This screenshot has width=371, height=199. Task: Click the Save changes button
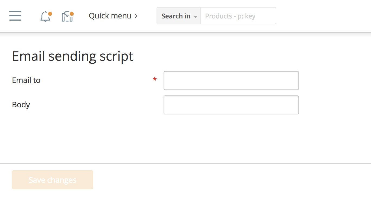tap(52, 179)
